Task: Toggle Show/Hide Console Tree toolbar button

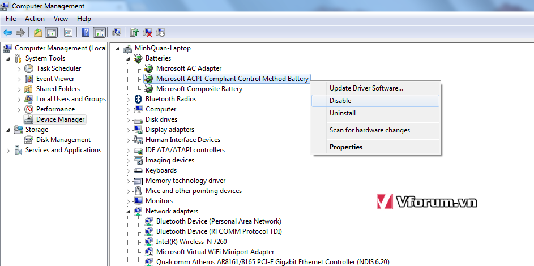Action: (x=51, y=33)
